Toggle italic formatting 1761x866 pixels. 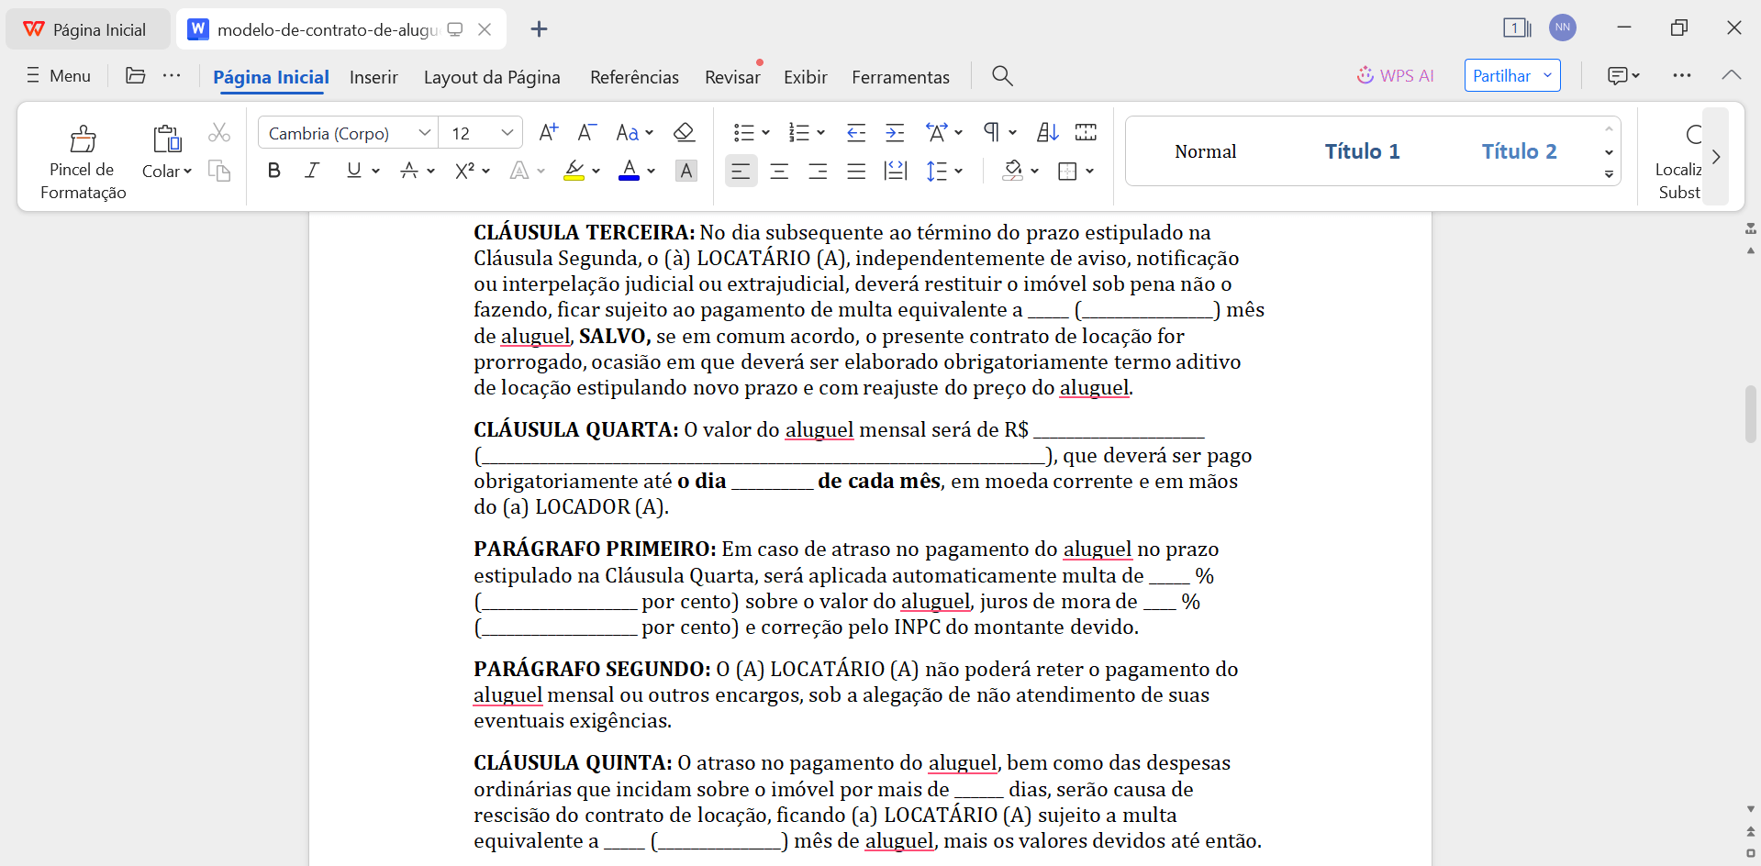tap(312, 171)
